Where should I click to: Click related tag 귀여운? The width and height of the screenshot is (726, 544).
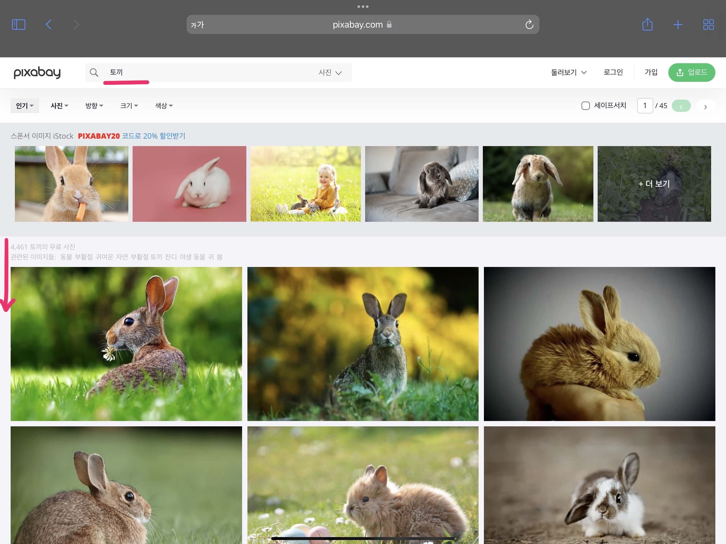point(104,257)
